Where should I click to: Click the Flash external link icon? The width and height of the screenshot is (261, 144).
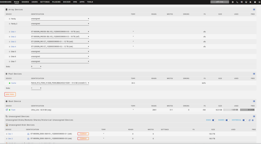click(7, 110)
